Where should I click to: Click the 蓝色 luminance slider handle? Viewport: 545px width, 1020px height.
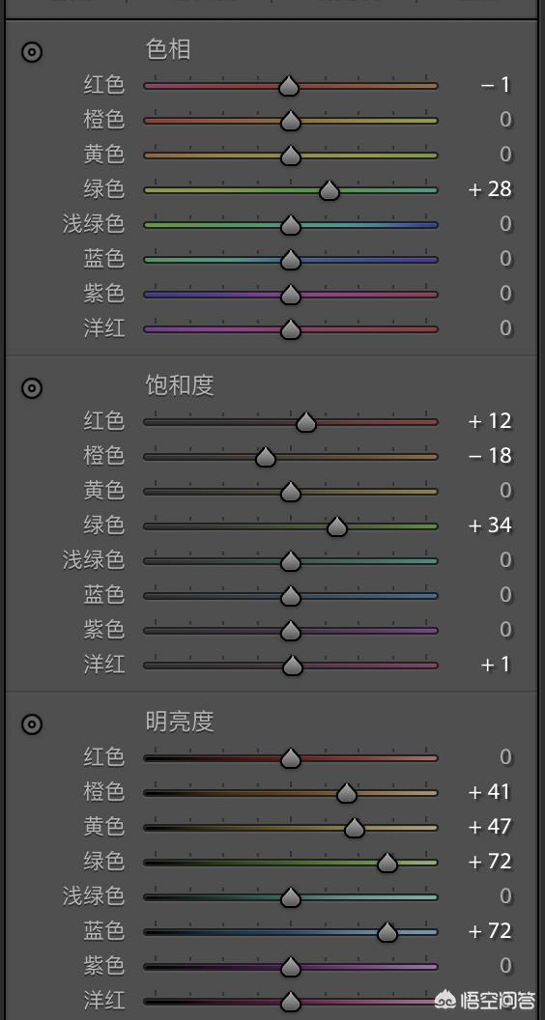387,931
